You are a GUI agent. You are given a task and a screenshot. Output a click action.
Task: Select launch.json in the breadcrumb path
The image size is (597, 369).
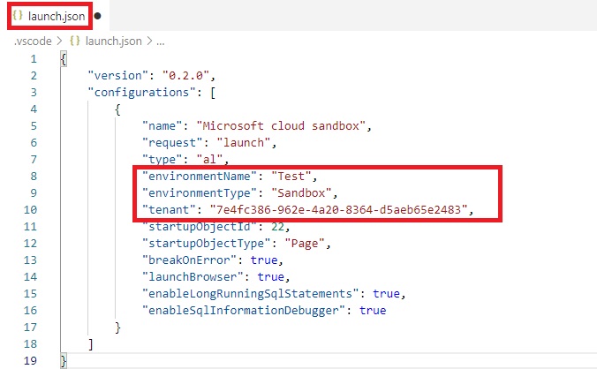coord(115,41)
